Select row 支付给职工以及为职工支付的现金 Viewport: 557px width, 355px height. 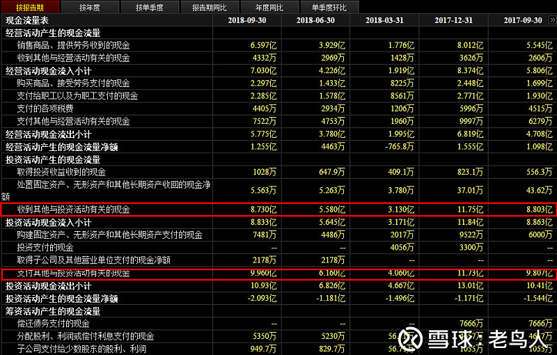(278, 96)
